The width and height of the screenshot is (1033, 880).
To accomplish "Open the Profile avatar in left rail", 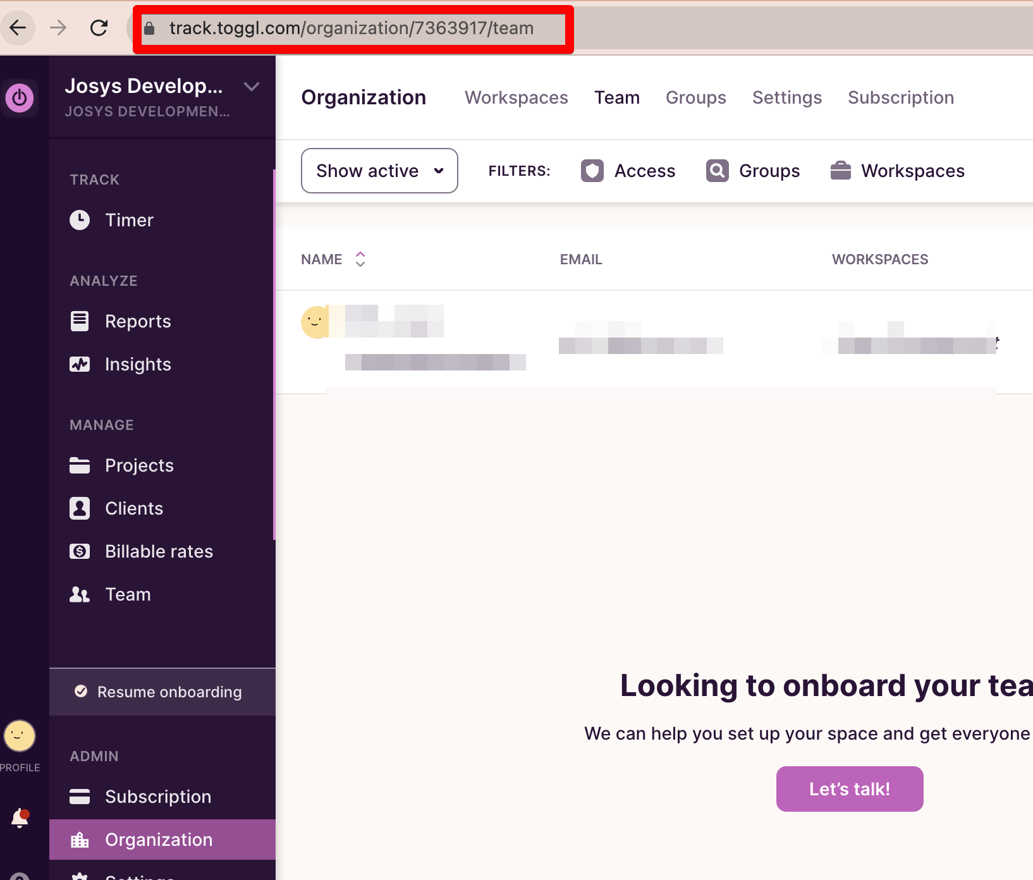I will click(20, 736).
